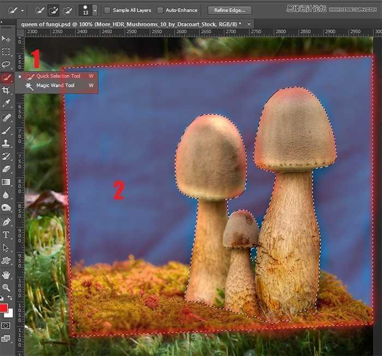Click the Refine Edge button
This screenshot has width=382, height=356.
229,10
